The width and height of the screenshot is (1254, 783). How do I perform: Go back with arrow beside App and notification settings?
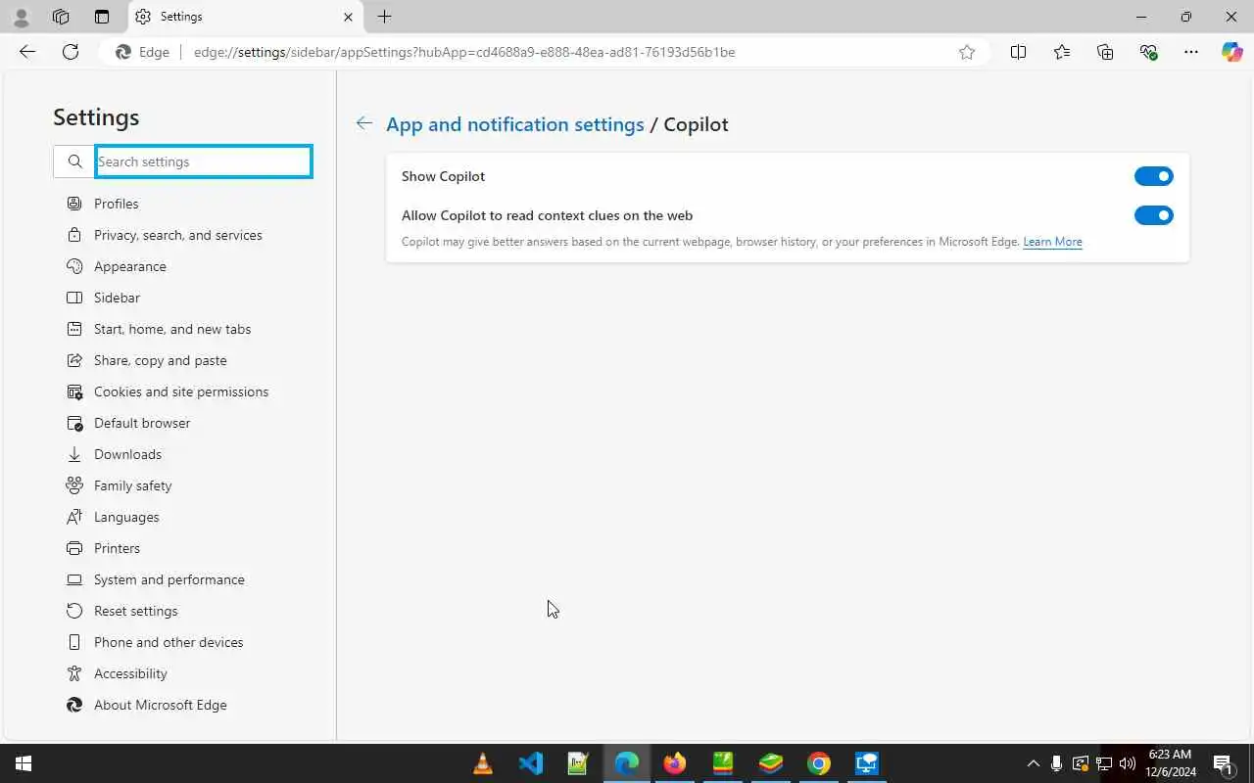[363, 123]
